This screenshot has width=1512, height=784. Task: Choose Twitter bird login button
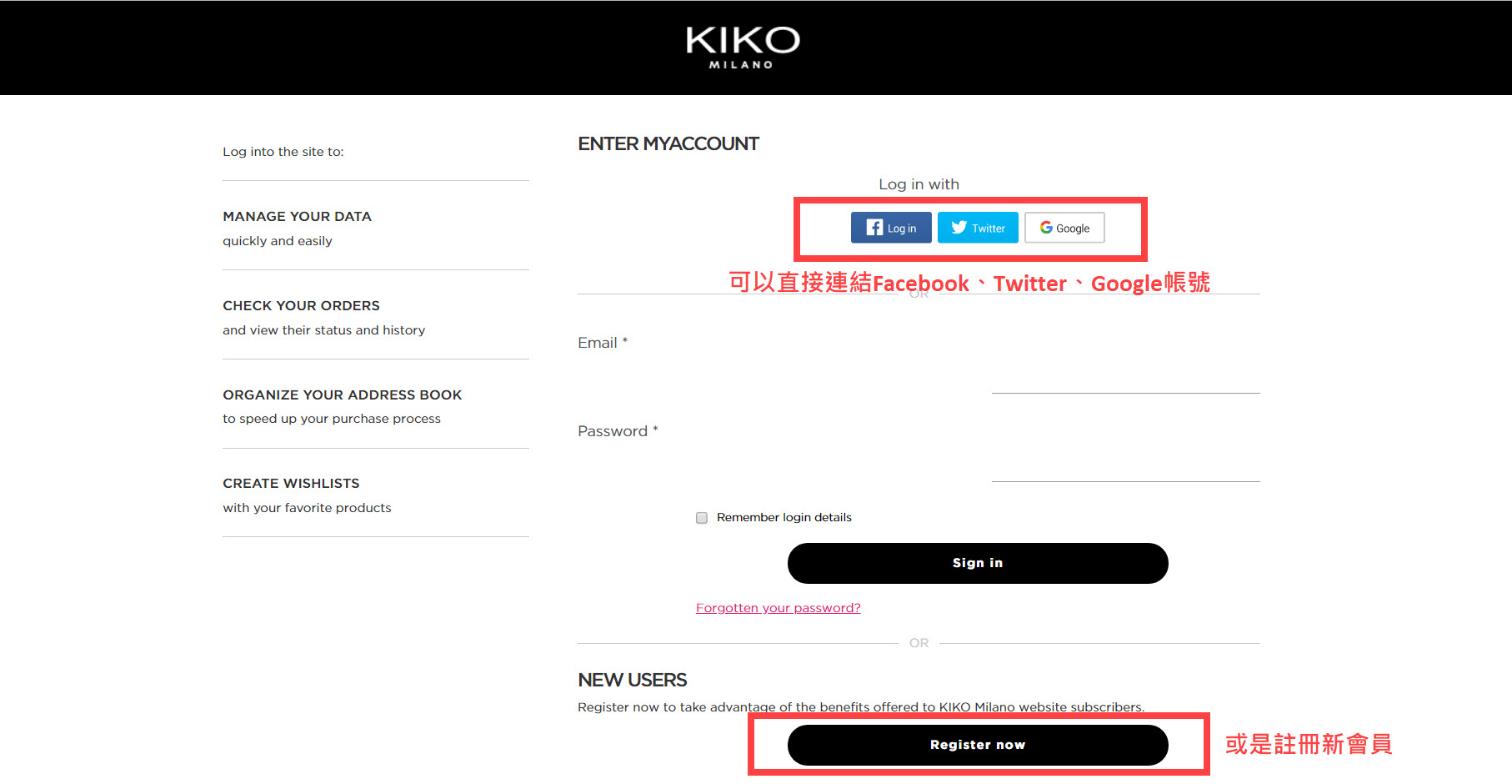coord(978,228)
